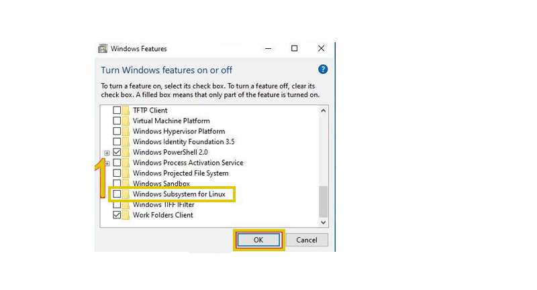
Task: Confirm changes with the OK button
Action: click(x=258, y=240)
